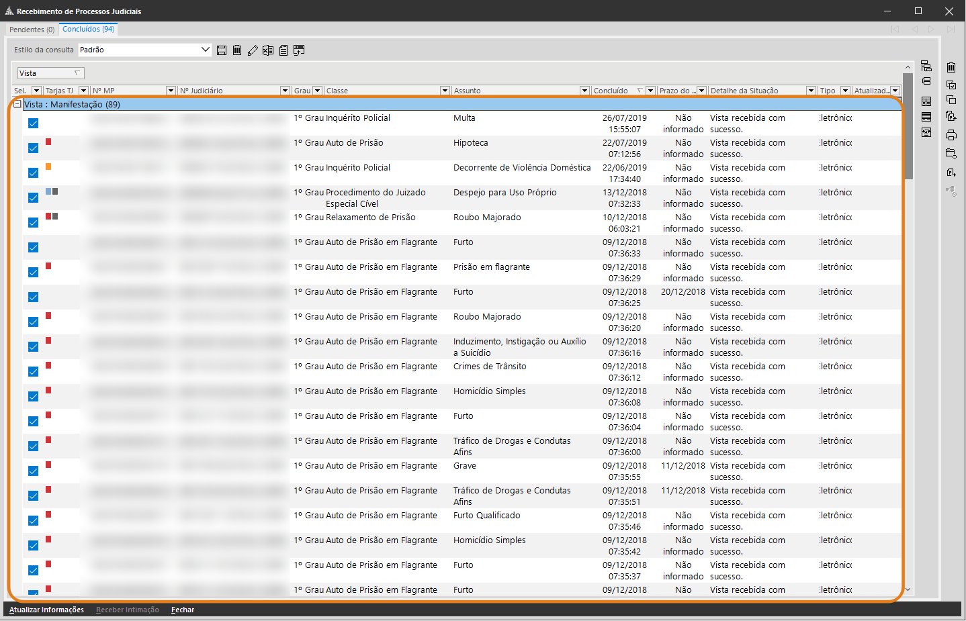
Task: Click the trash icon in right sidebar
Action: [x=951, y=67]
